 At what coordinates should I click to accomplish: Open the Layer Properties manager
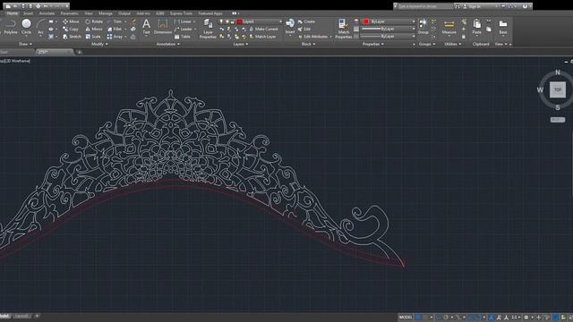pos(208,29)
